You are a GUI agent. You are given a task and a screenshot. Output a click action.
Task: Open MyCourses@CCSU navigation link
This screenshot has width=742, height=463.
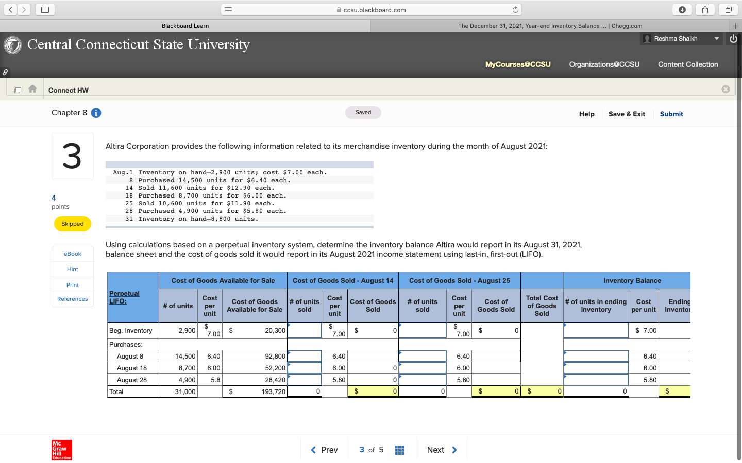click(518, 64)
